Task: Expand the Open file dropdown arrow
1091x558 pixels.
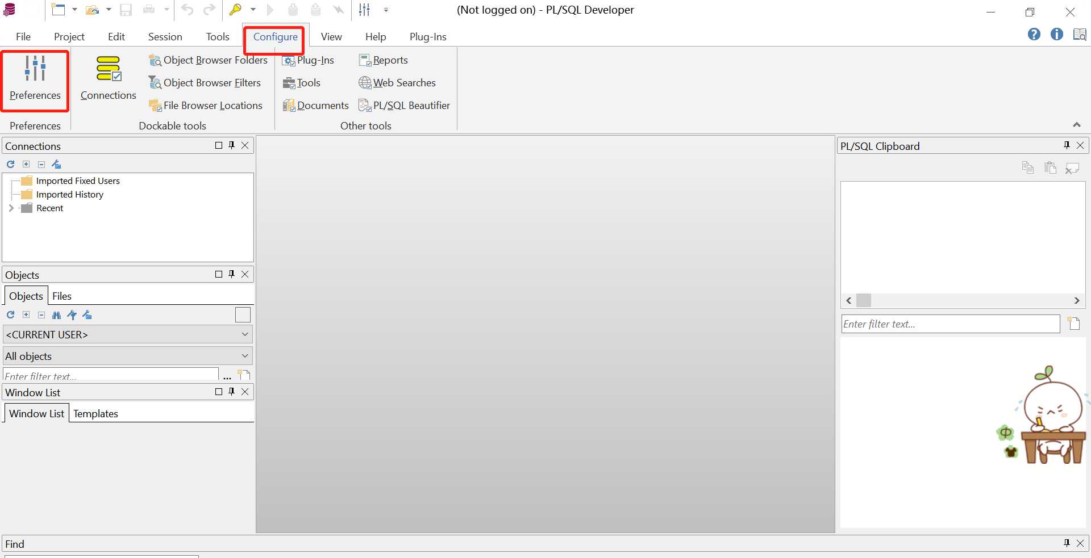Action: (x=109, y=10)
